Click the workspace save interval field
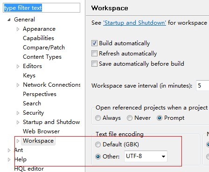 click(x=202, y=86)
